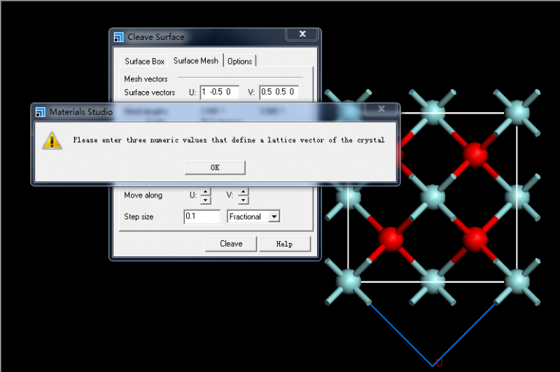The image size is (560, 372).
Task: Close the Cleave Surface dialog
Action: click(302, 34)
